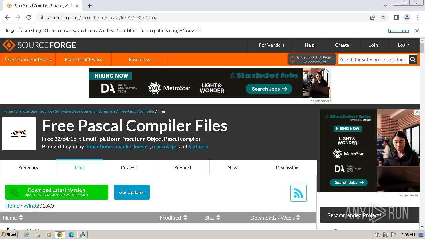The width and height of the screenshot is (425, 239).
Task: Click the browser forward arrow
Action: coord(18,17)
